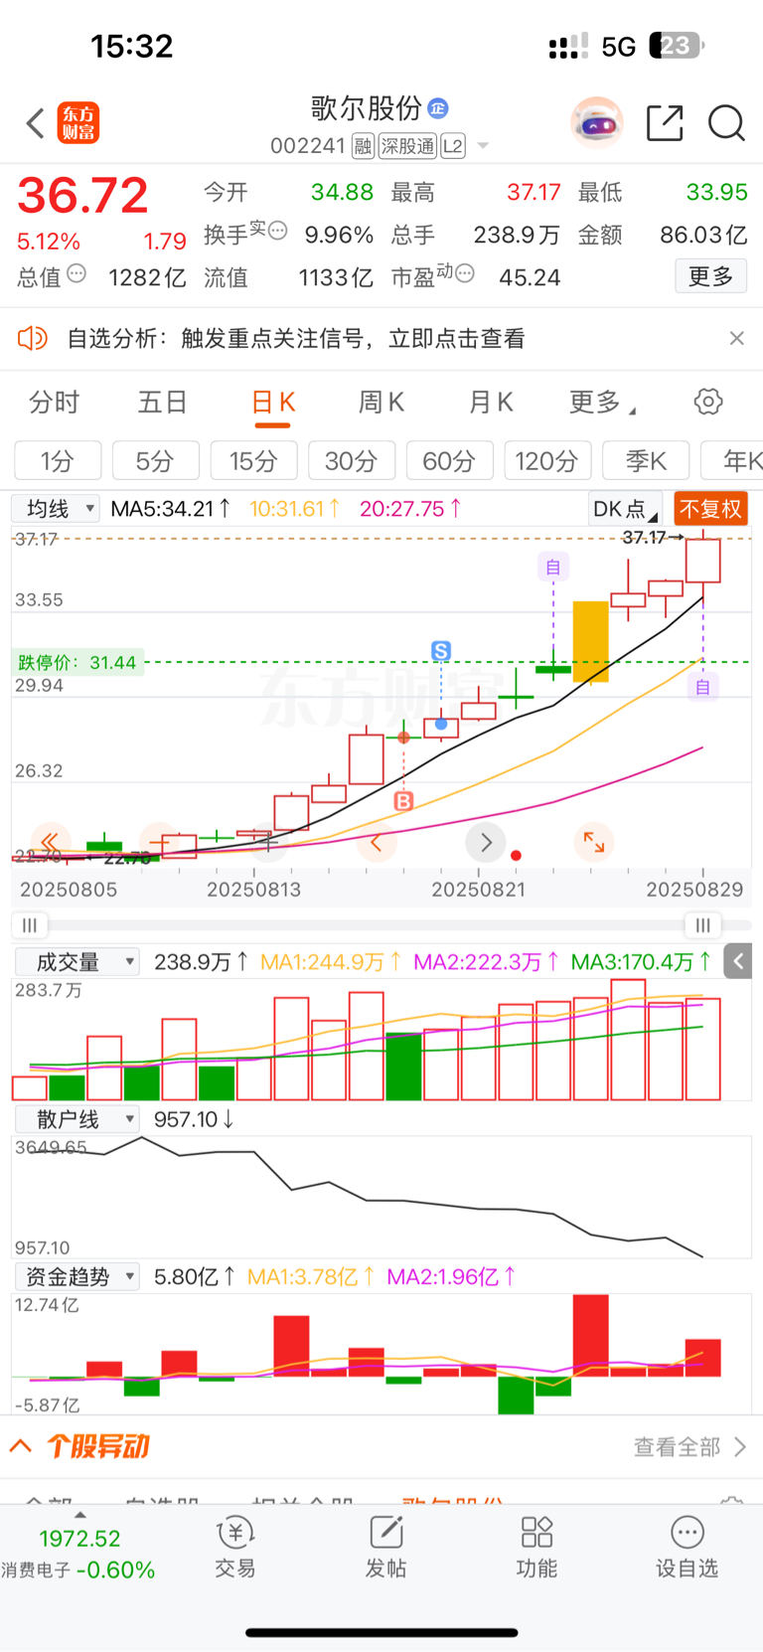Tap the blue verified badge by 歌尔股份
Image resolution: width=763 pixels, height=1652 pixels.
pyautogui.click(x=438, y=107)
